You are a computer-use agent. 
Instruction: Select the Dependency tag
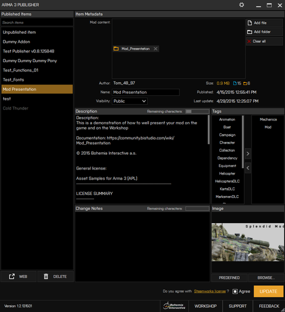pyautogui.click(x=227, y=158)
